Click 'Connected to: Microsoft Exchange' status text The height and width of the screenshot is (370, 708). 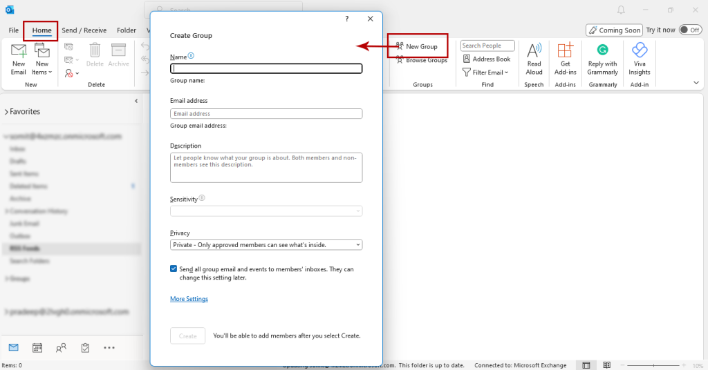(x=520, y=365)
